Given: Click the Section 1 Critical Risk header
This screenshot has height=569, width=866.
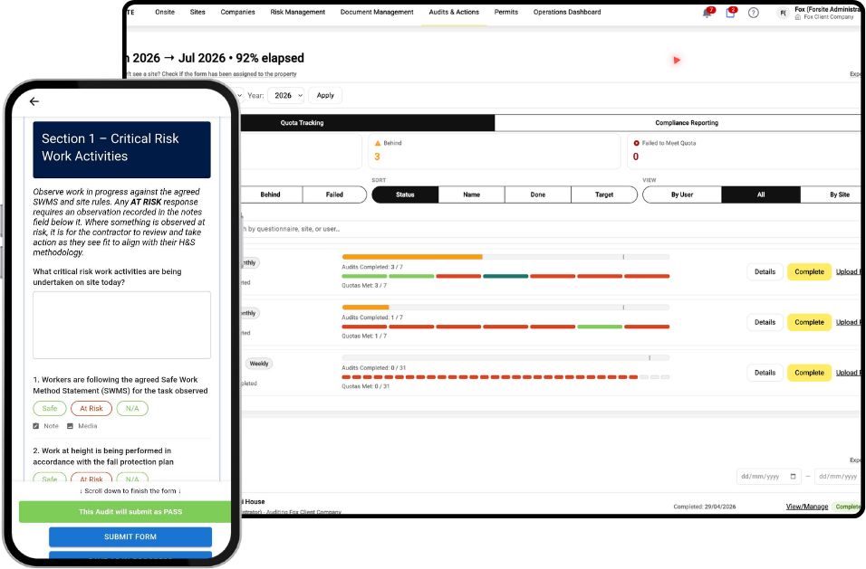Looking at the screenshot, I should [x=121, y=150].
